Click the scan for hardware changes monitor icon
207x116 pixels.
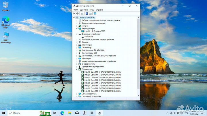95,13
